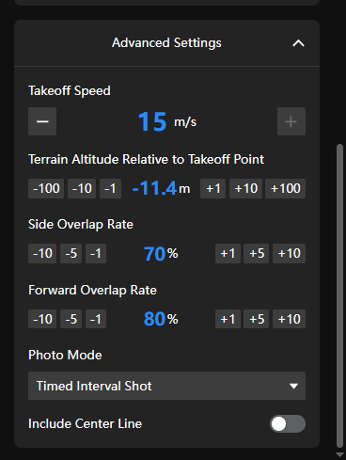Click the scrollbar down arrow

click(x=339, y=454)
